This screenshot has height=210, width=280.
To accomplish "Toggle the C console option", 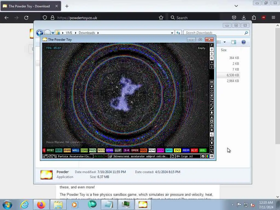I will (x=212, y=67).
